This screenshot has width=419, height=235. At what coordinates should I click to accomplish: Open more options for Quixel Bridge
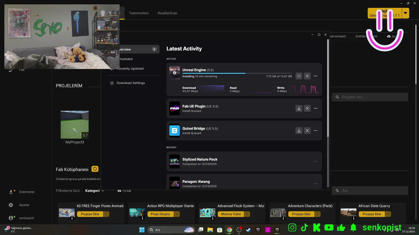pyautogui.click(x=316, y=131)
